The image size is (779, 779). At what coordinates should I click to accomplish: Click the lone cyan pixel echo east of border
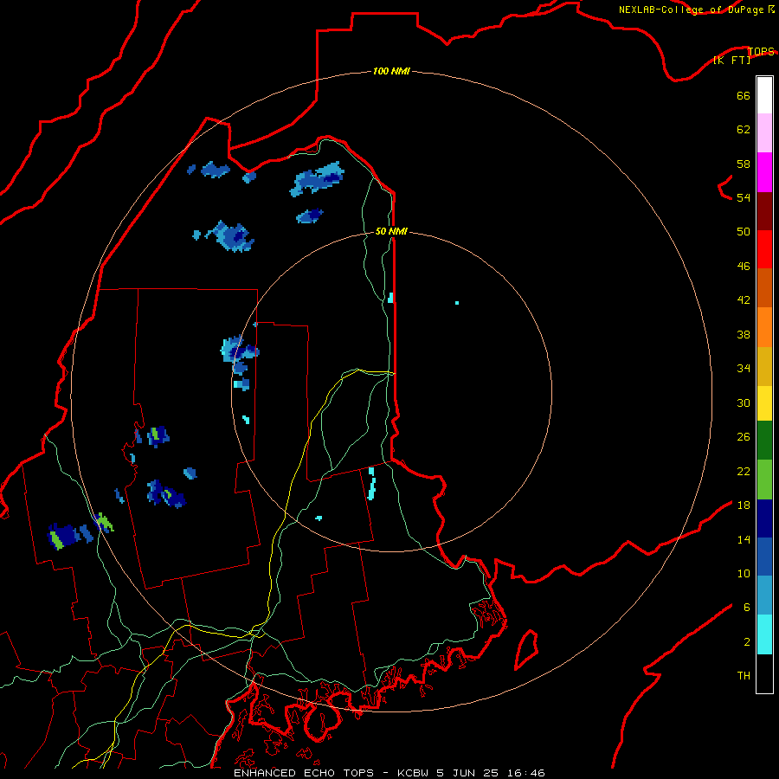[456, 303]
